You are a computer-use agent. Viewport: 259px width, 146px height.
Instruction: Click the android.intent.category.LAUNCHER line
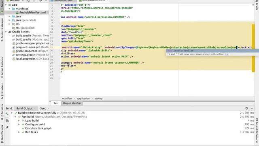click(x=102, y=63)
